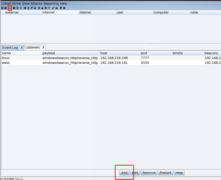Click host 192.168.239.181

(114, 63)
